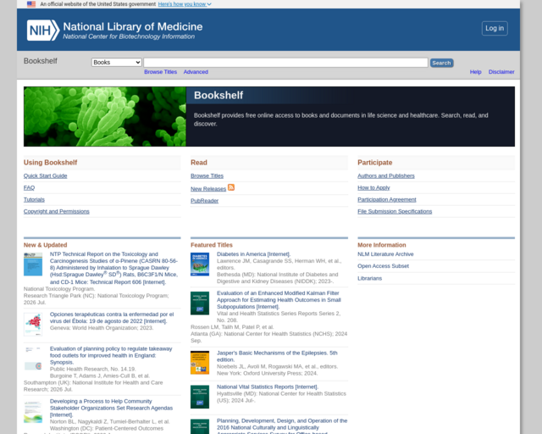Open Jasper's Basic Mechanisms of Epilepsies title

pos(277,356)
